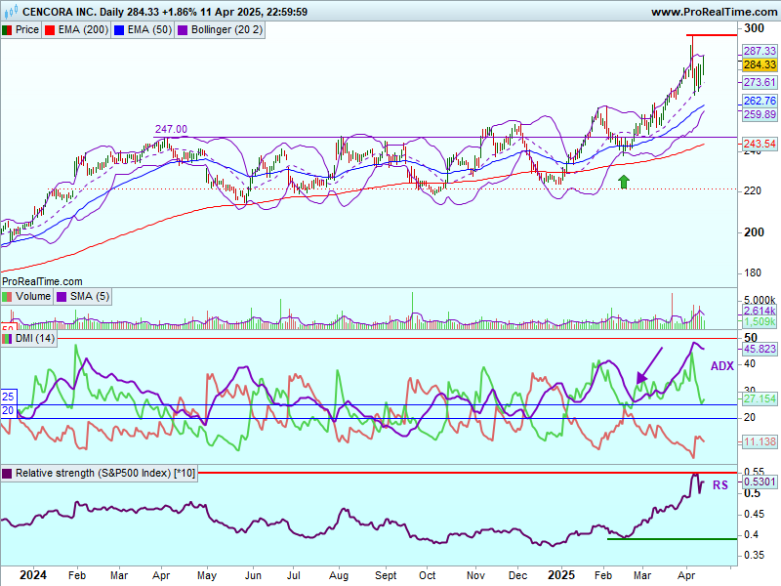
Task: Click the Price legend color icon
Action: 8,30
